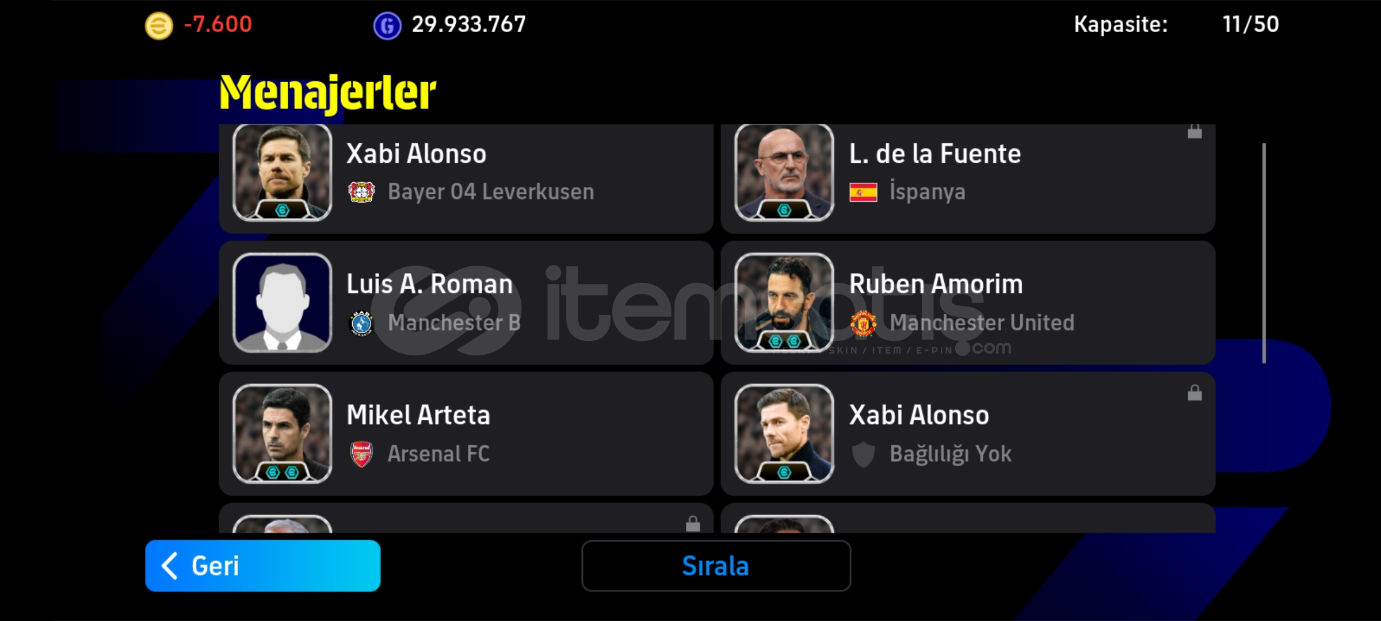Click the L. de la Fuente portrait
The width and height of the screenshot is (1381, 621).
coord(784,172)
